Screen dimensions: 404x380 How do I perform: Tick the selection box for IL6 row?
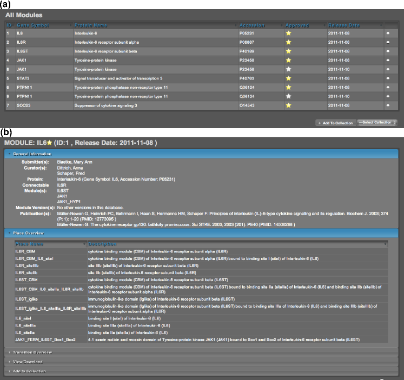pyautogui.click(x=387, y=33)
